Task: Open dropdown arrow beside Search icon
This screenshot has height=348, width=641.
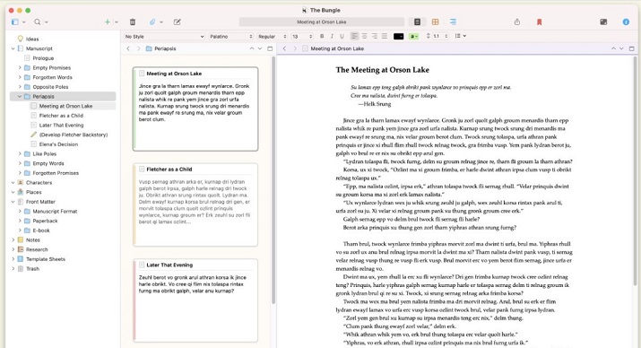Action: [47, 22]
